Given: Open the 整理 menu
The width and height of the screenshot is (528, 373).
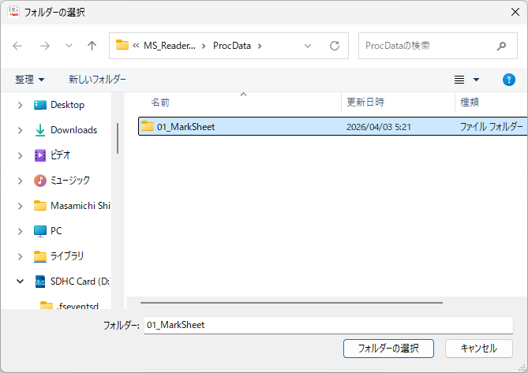Looking at the screenshot, I should point(30,80).
